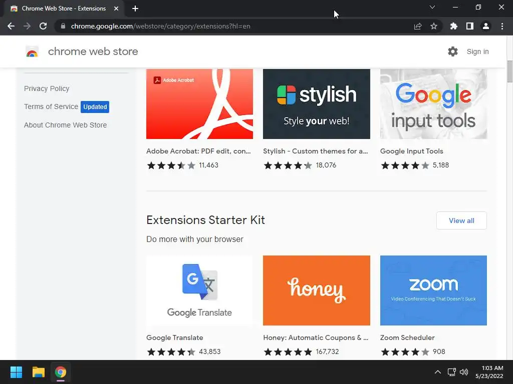Click Stylish star rating
This screenshot has height=384, width=513.
[288, 165]
